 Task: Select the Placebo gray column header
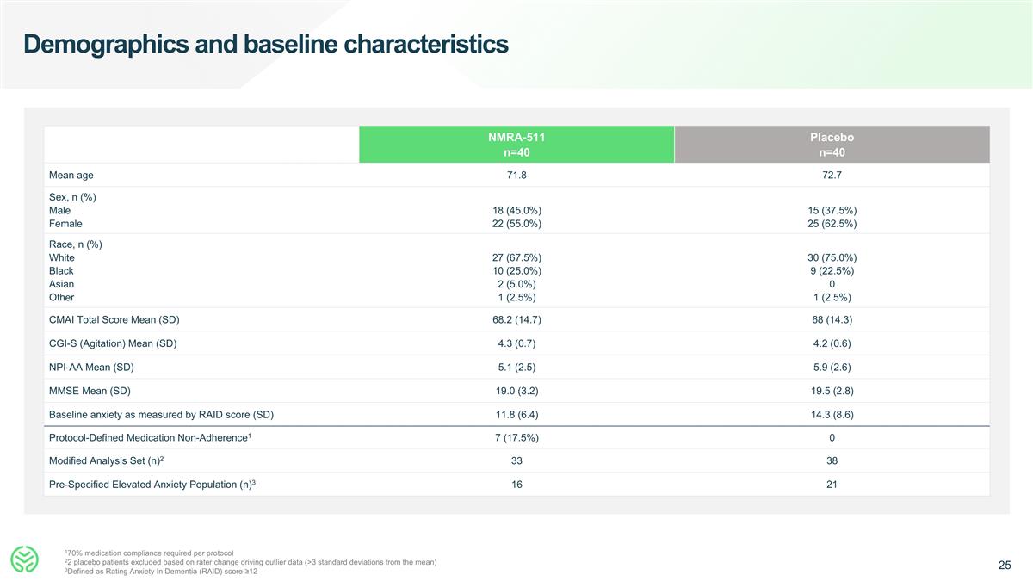[832, 145]
